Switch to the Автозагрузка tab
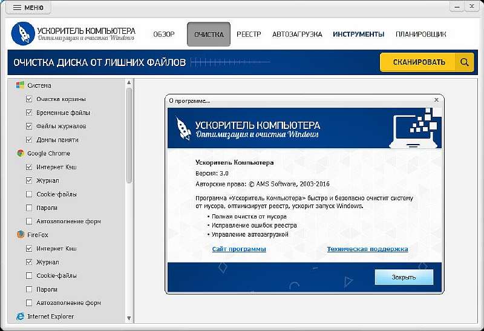Viewport: 484px width, 331px height. click(297, 34)
